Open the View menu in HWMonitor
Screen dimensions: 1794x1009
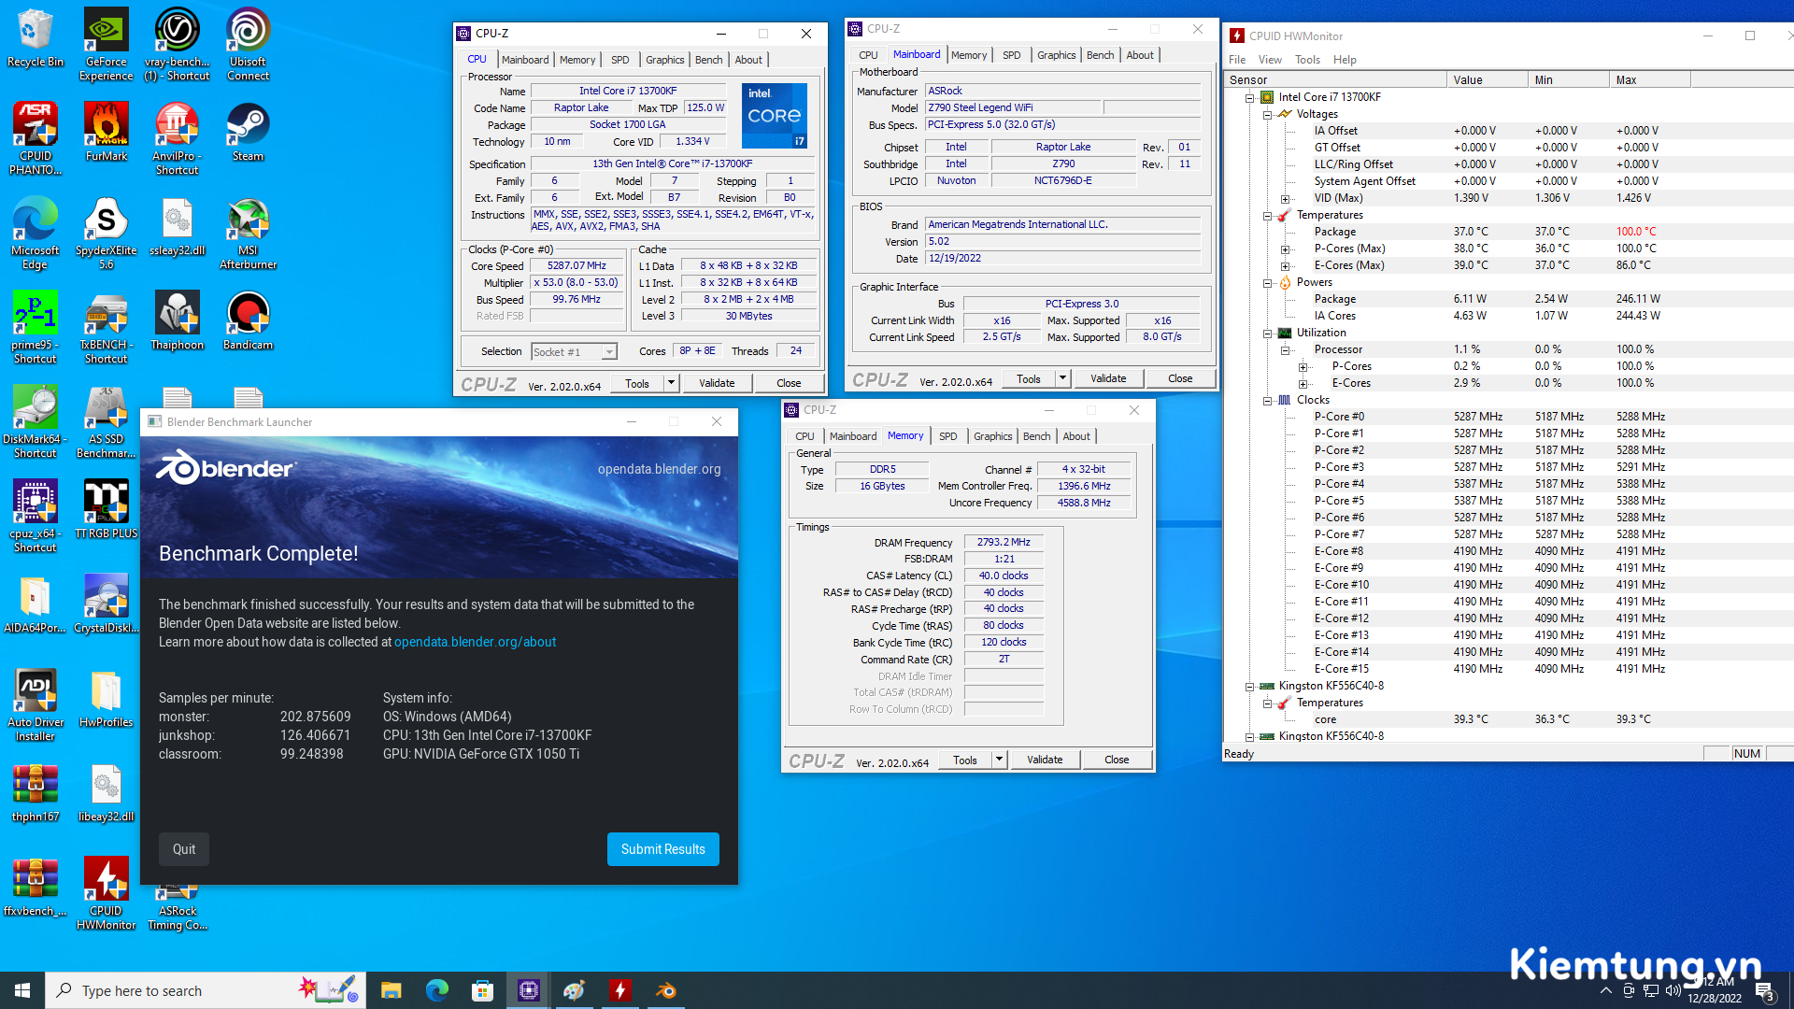coord(1270,60)
